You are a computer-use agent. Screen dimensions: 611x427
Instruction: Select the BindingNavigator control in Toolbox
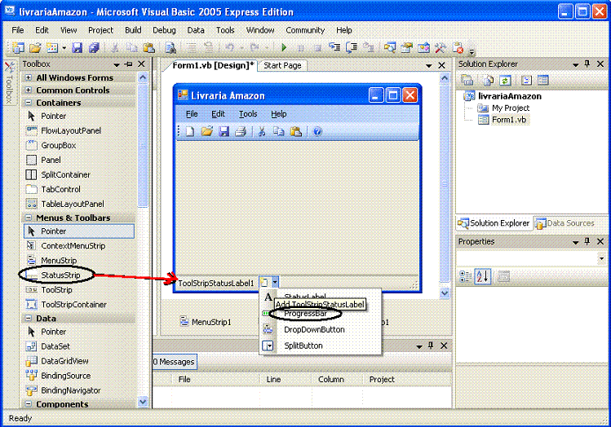coord(71,390)
